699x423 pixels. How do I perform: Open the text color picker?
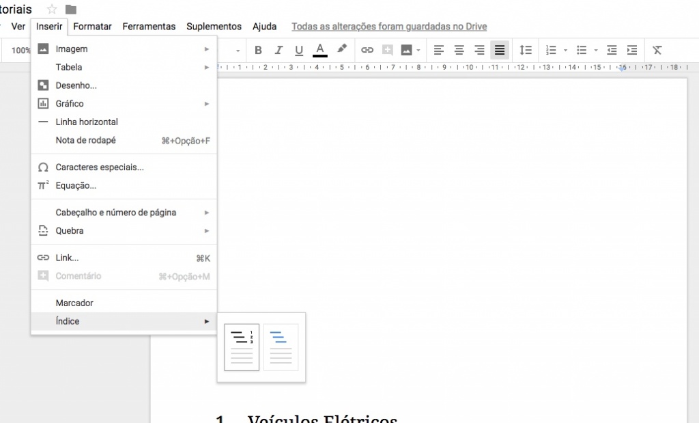tap(319, 49)
